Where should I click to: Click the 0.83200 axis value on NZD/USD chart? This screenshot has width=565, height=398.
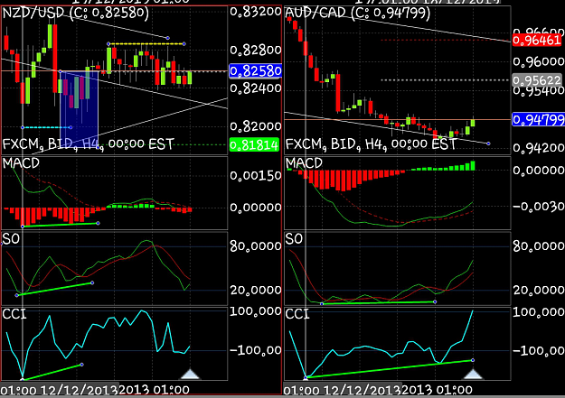click(x=256, y=12)
